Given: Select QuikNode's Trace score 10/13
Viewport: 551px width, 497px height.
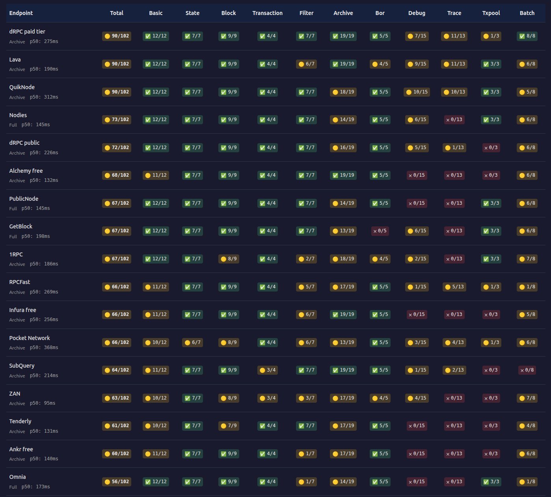Looking at the screenshot, I should coord(454,92).
